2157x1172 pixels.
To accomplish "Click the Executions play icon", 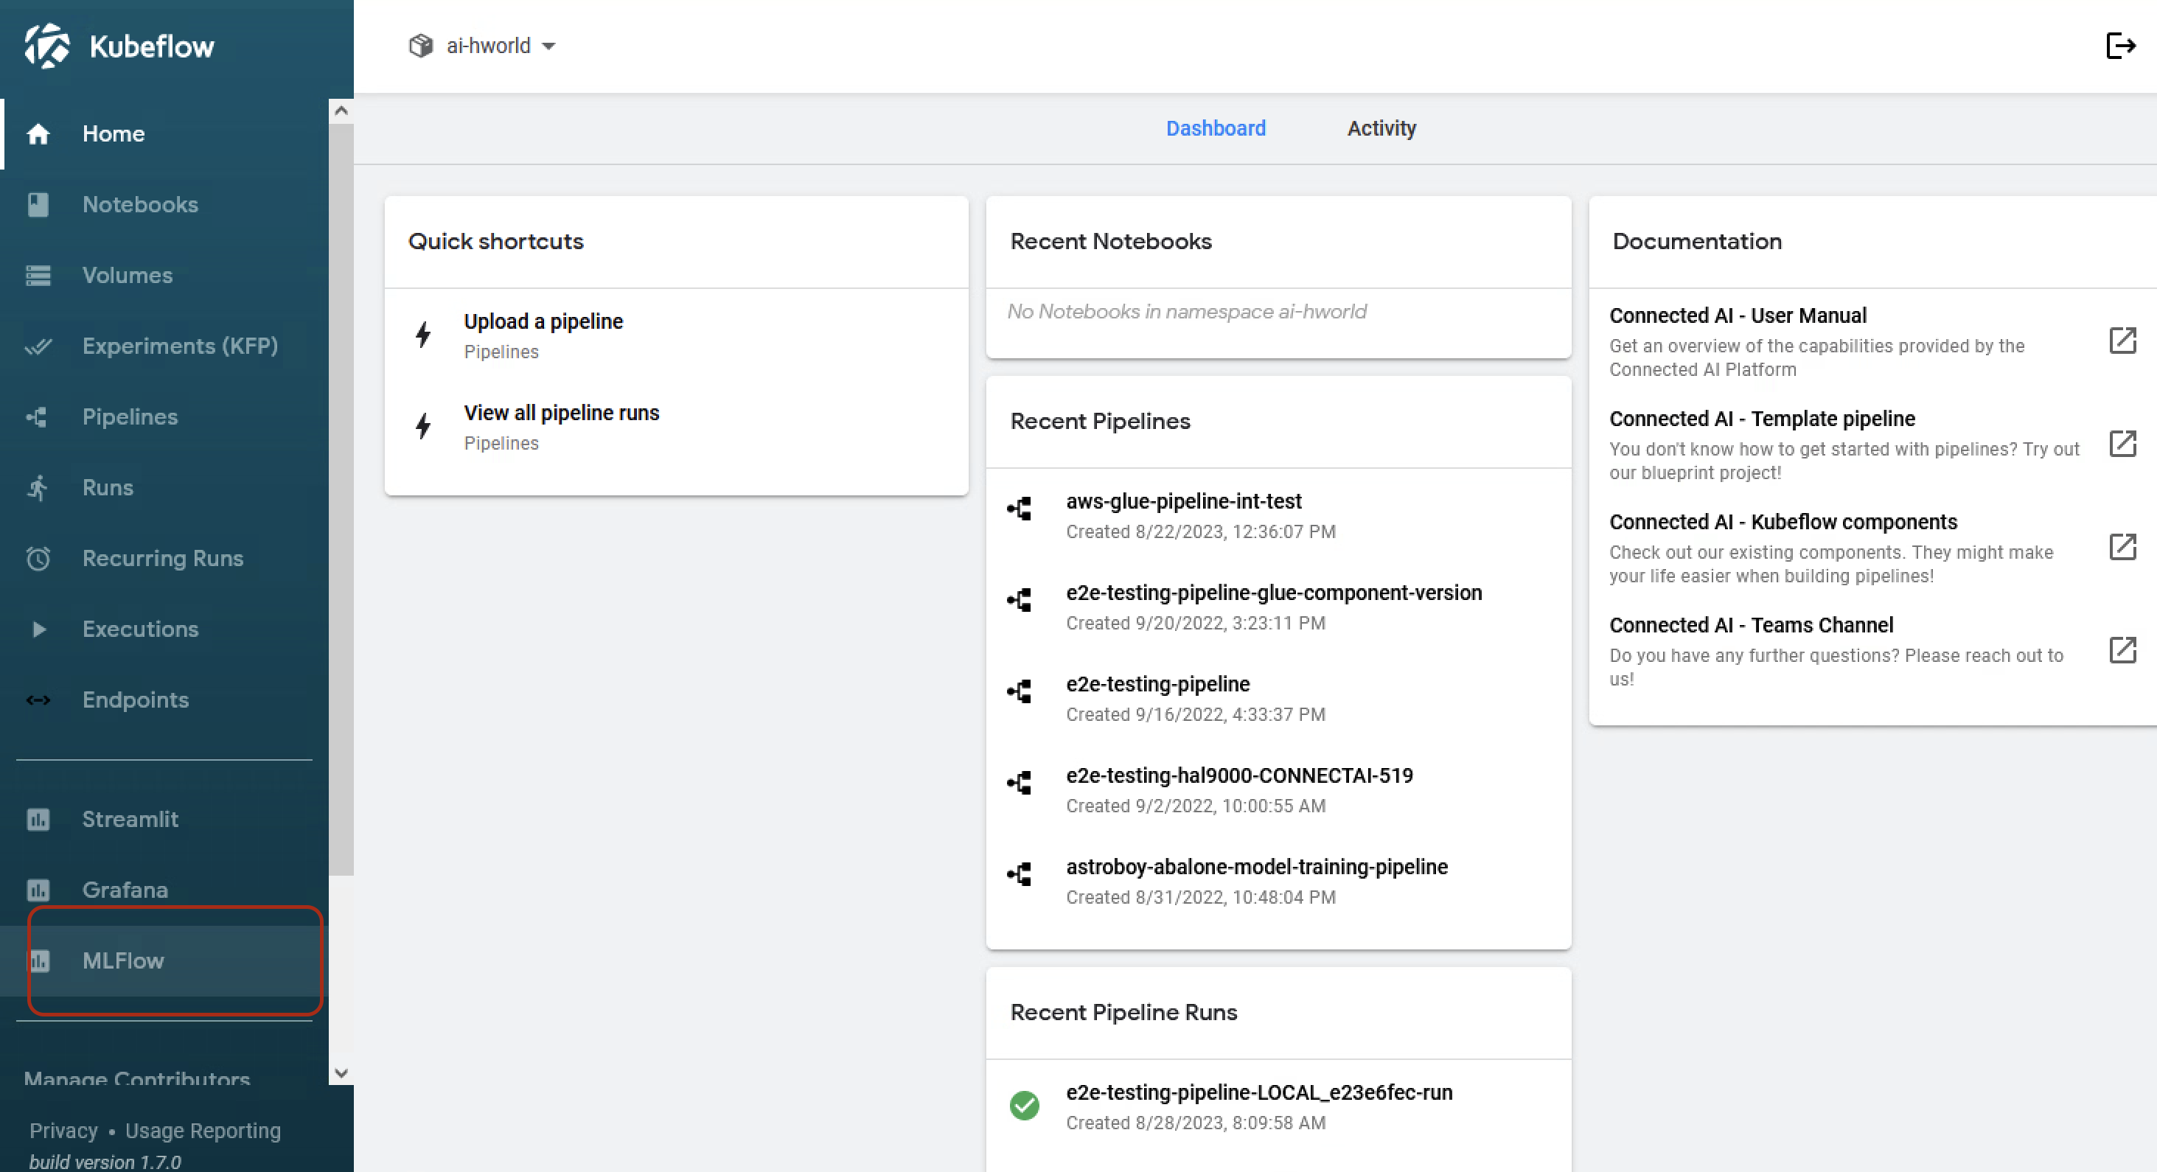I will pos(38,629).
